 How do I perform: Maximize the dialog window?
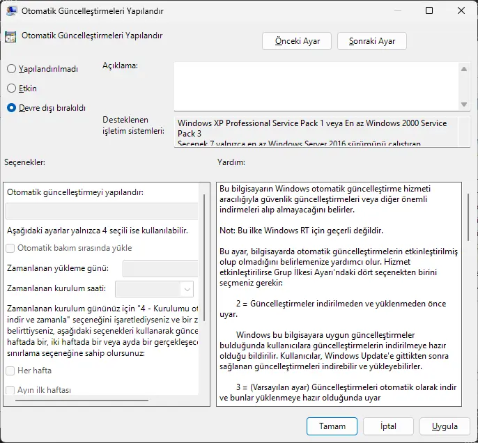429,10
